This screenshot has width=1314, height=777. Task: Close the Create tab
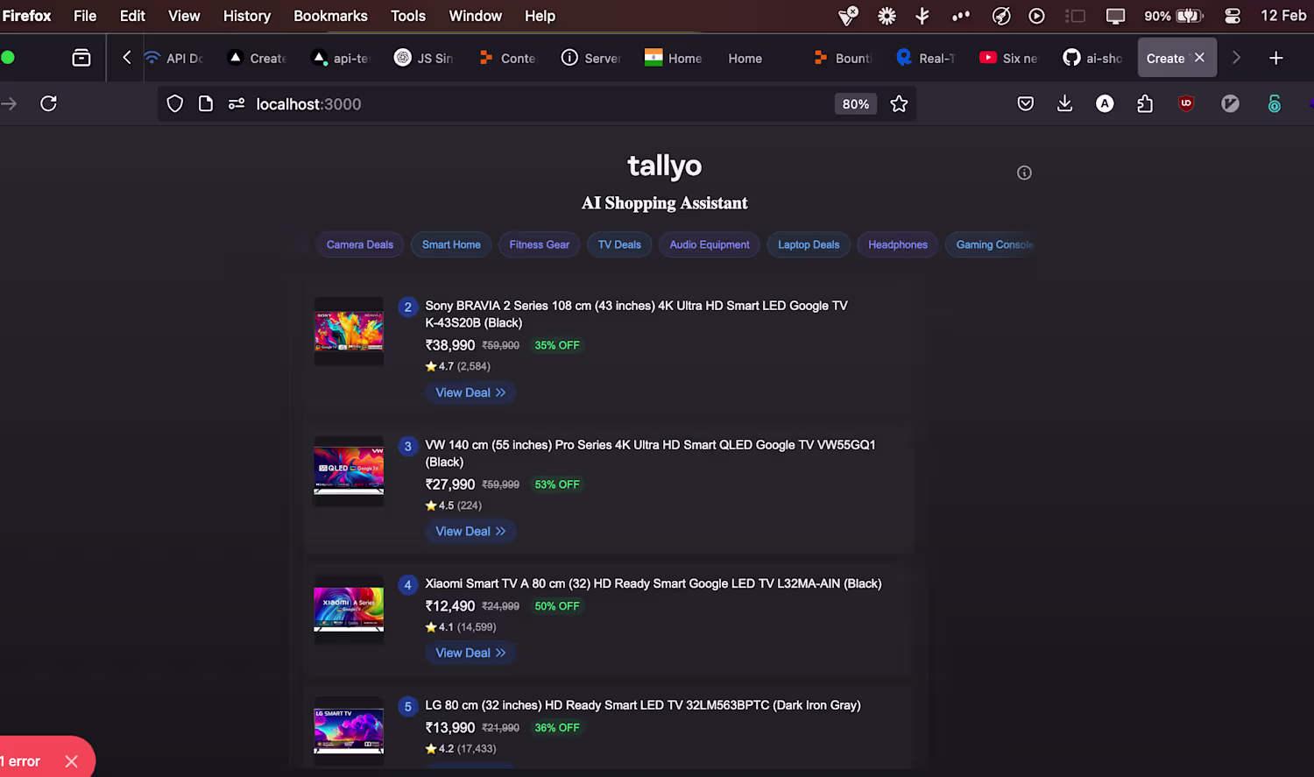click(x=1199, y=58)
